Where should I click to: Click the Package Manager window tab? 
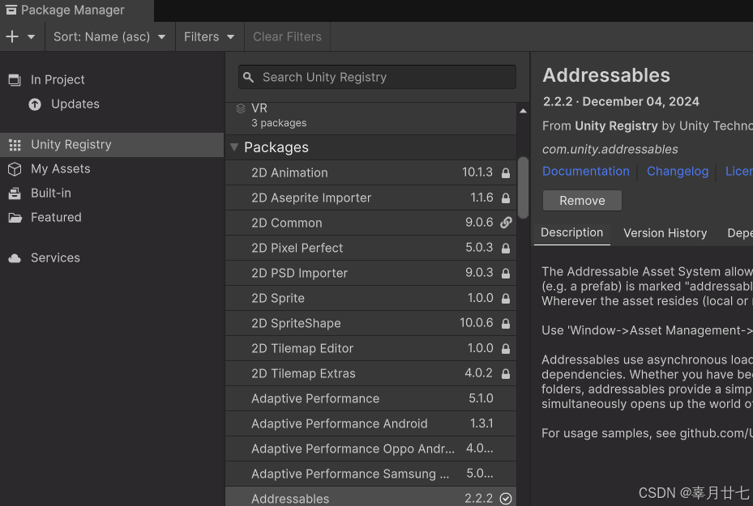(77, 10)
